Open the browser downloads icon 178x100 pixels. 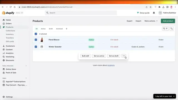click(x=163, y=7)
